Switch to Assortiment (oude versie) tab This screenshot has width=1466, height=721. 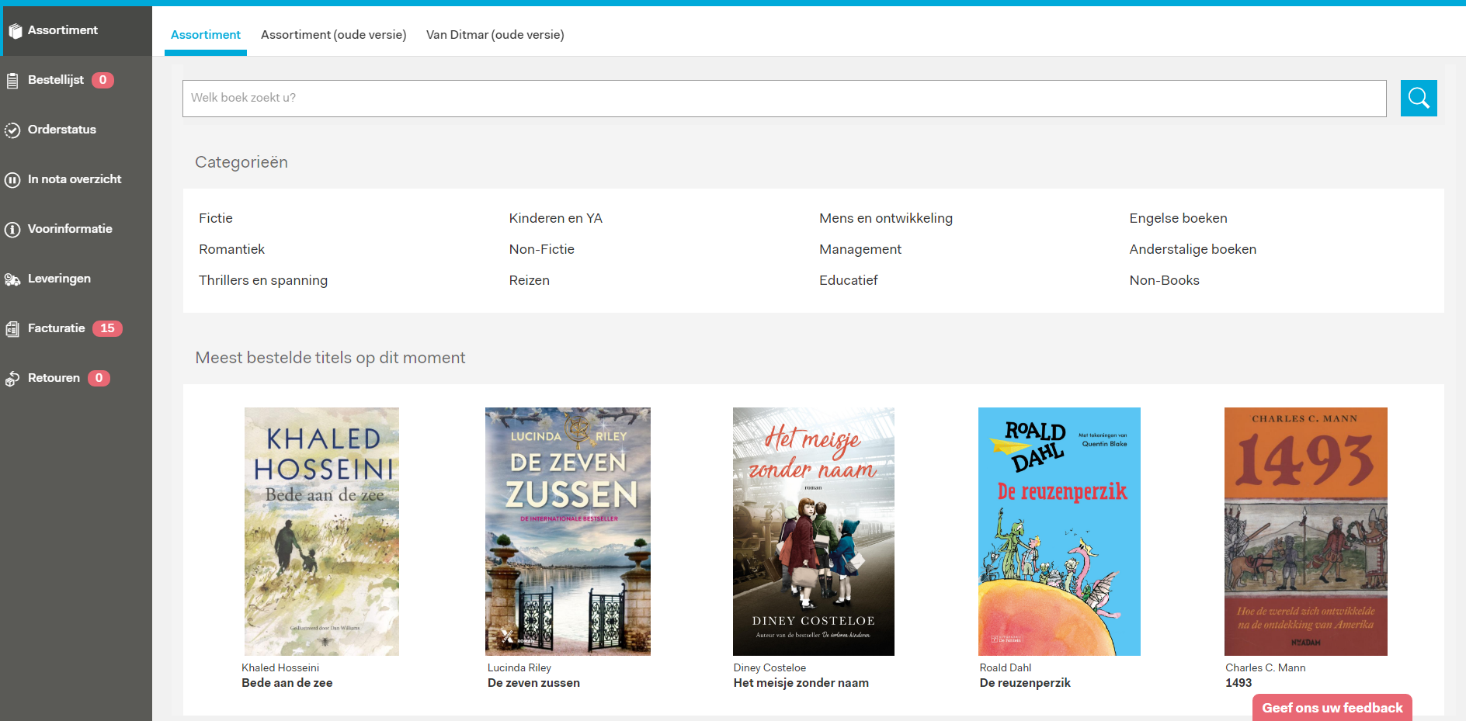[x=334, y=35]
